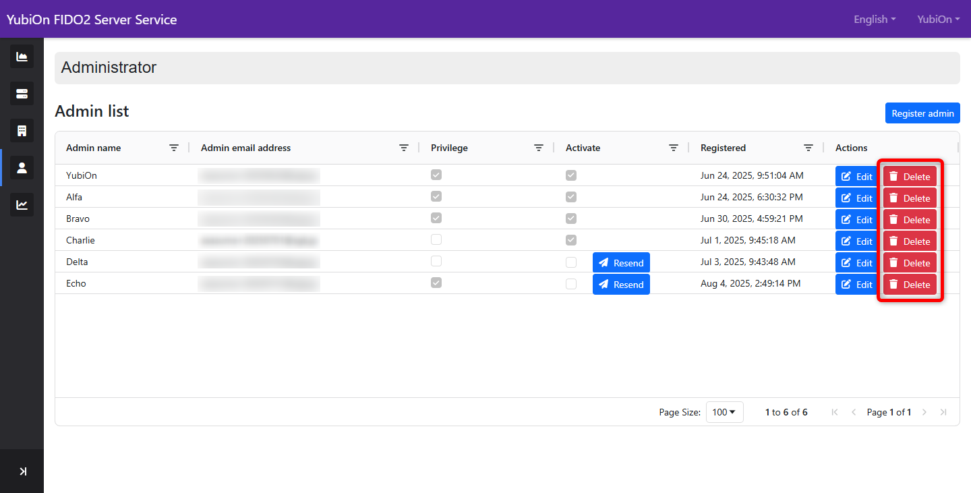This screenshot has width=971, height=493.
Task: Open the building organization sidebar icon
Action: coord(22,131)
